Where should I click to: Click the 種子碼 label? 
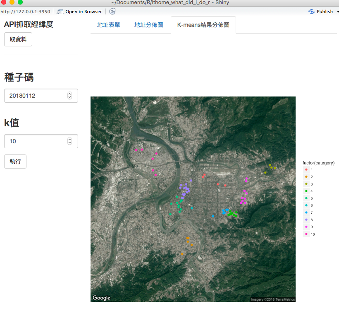pyautogui.click(x=19, y=77)
